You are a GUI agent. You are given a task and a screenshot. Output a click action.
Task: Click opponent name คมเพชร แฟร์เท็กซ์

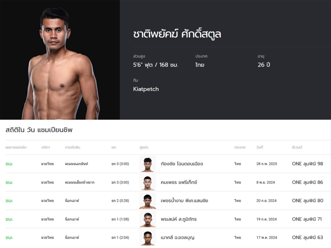[x=179, y=182]
